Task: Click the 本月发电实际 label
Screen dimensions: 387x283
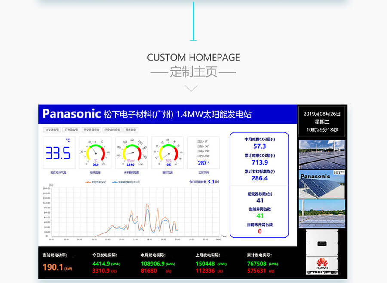Action: 153,255
